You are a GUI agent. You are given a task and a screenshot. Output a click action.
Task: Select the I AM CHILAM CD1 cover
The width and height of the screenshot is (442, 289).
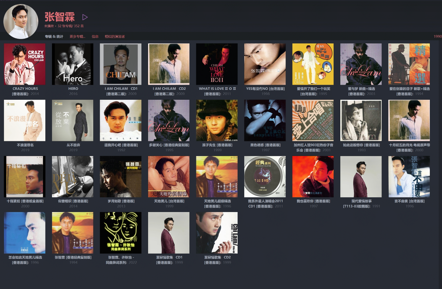point(120,64)
